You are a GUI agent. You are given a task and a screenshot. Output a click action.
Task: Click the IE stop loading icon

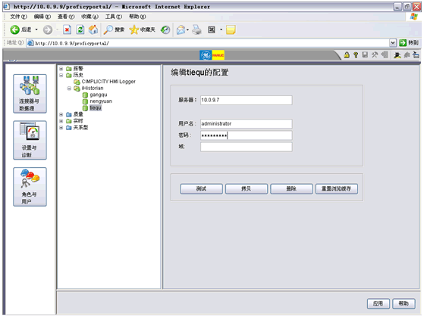pos(67,30)
